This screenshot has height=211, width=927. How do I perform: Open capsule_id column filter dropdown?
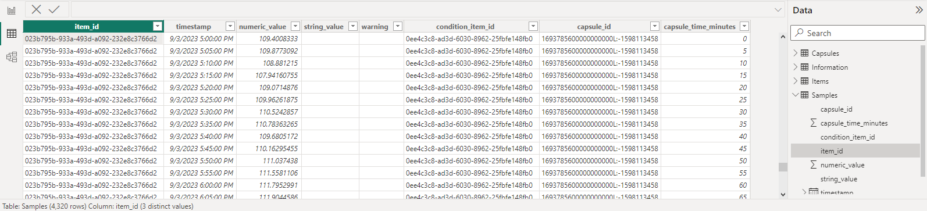tap(655, 27)
